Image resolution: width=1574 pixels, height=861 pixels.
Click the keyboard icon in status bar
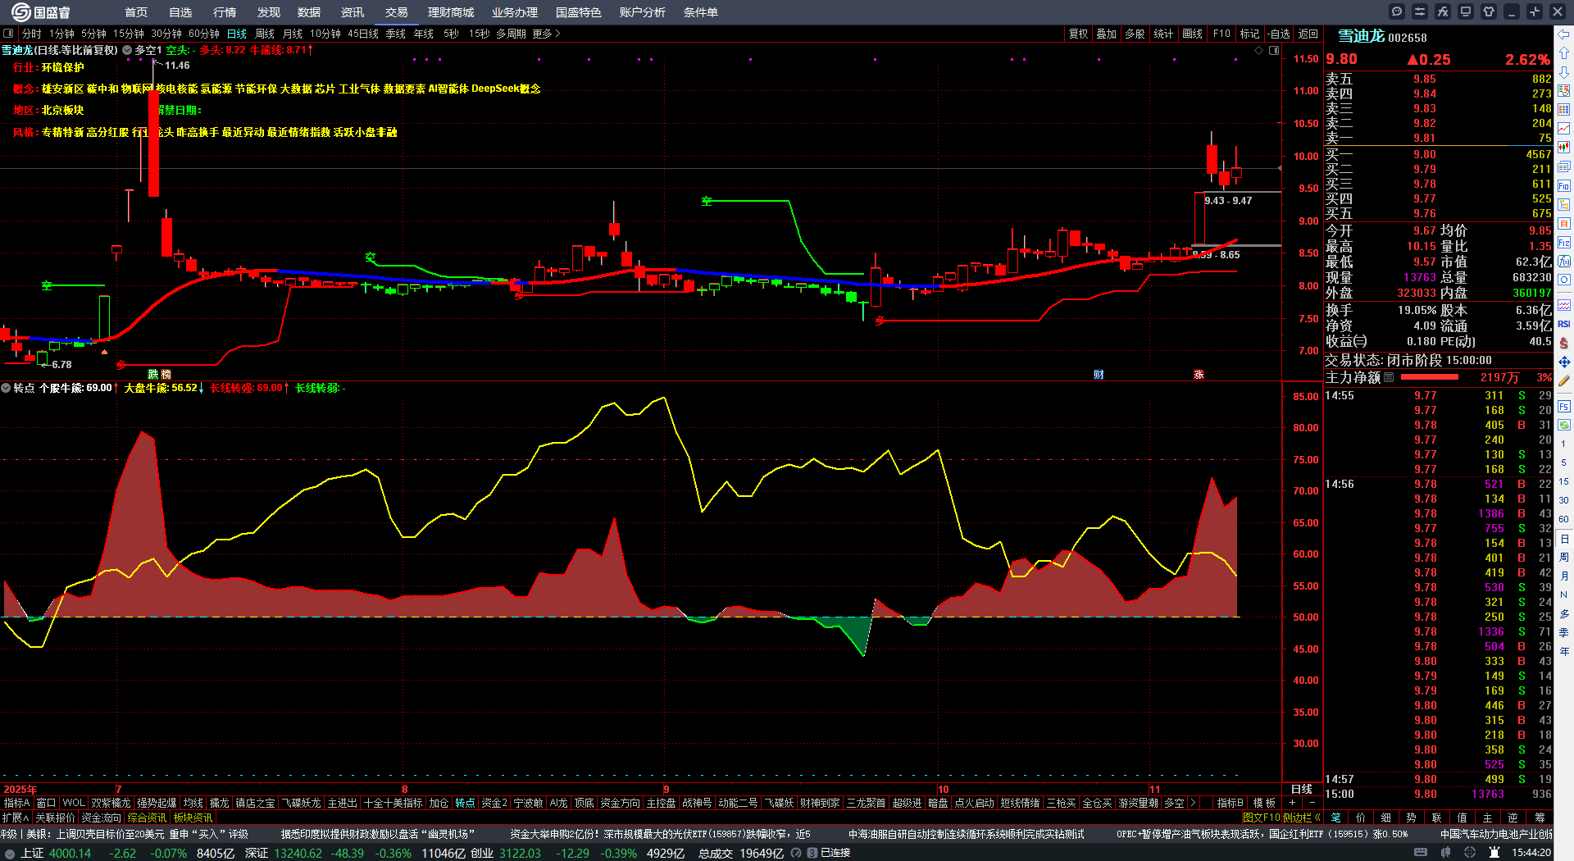tap(1421, 853)
